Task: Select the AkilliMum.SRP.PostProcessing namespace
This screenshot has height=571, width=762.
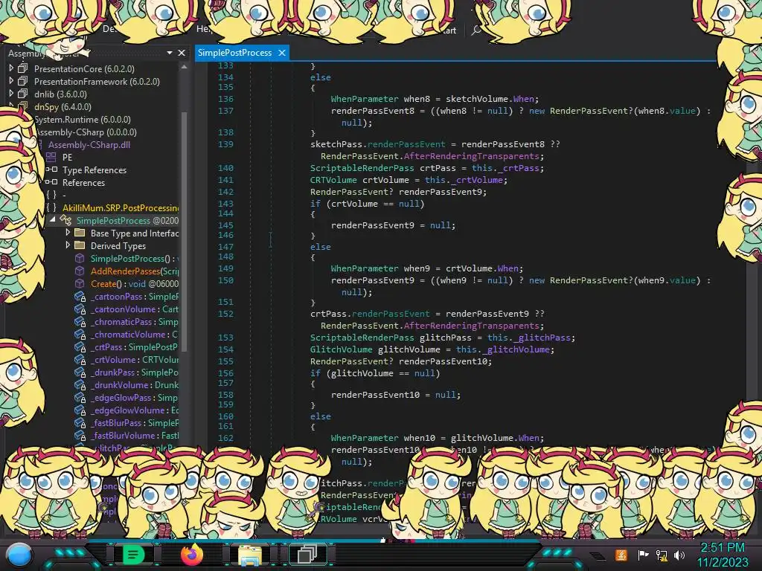Action: (121, 208)
